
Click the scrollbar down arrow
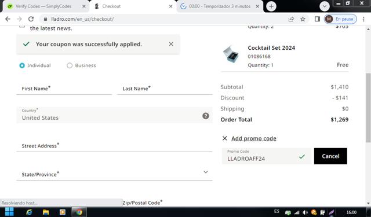click(x=368, y=203)
